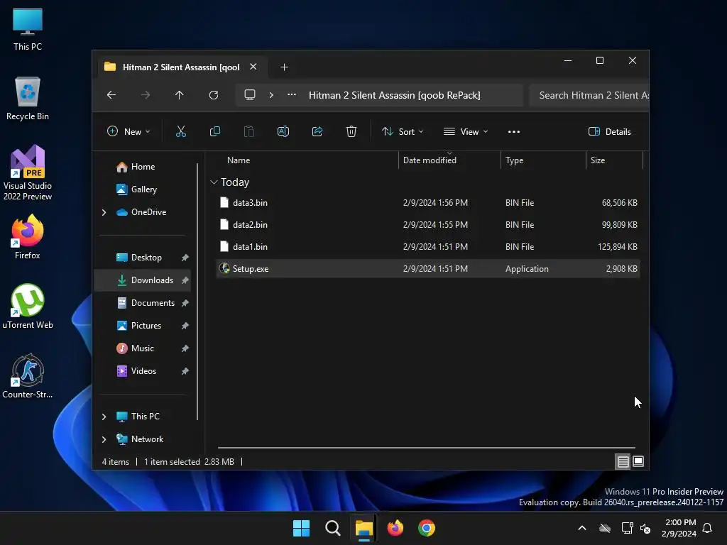The width and height of the screenshot is (727, 545).
Task: Open This PC desktop icon
Action: tap(28, 29)
